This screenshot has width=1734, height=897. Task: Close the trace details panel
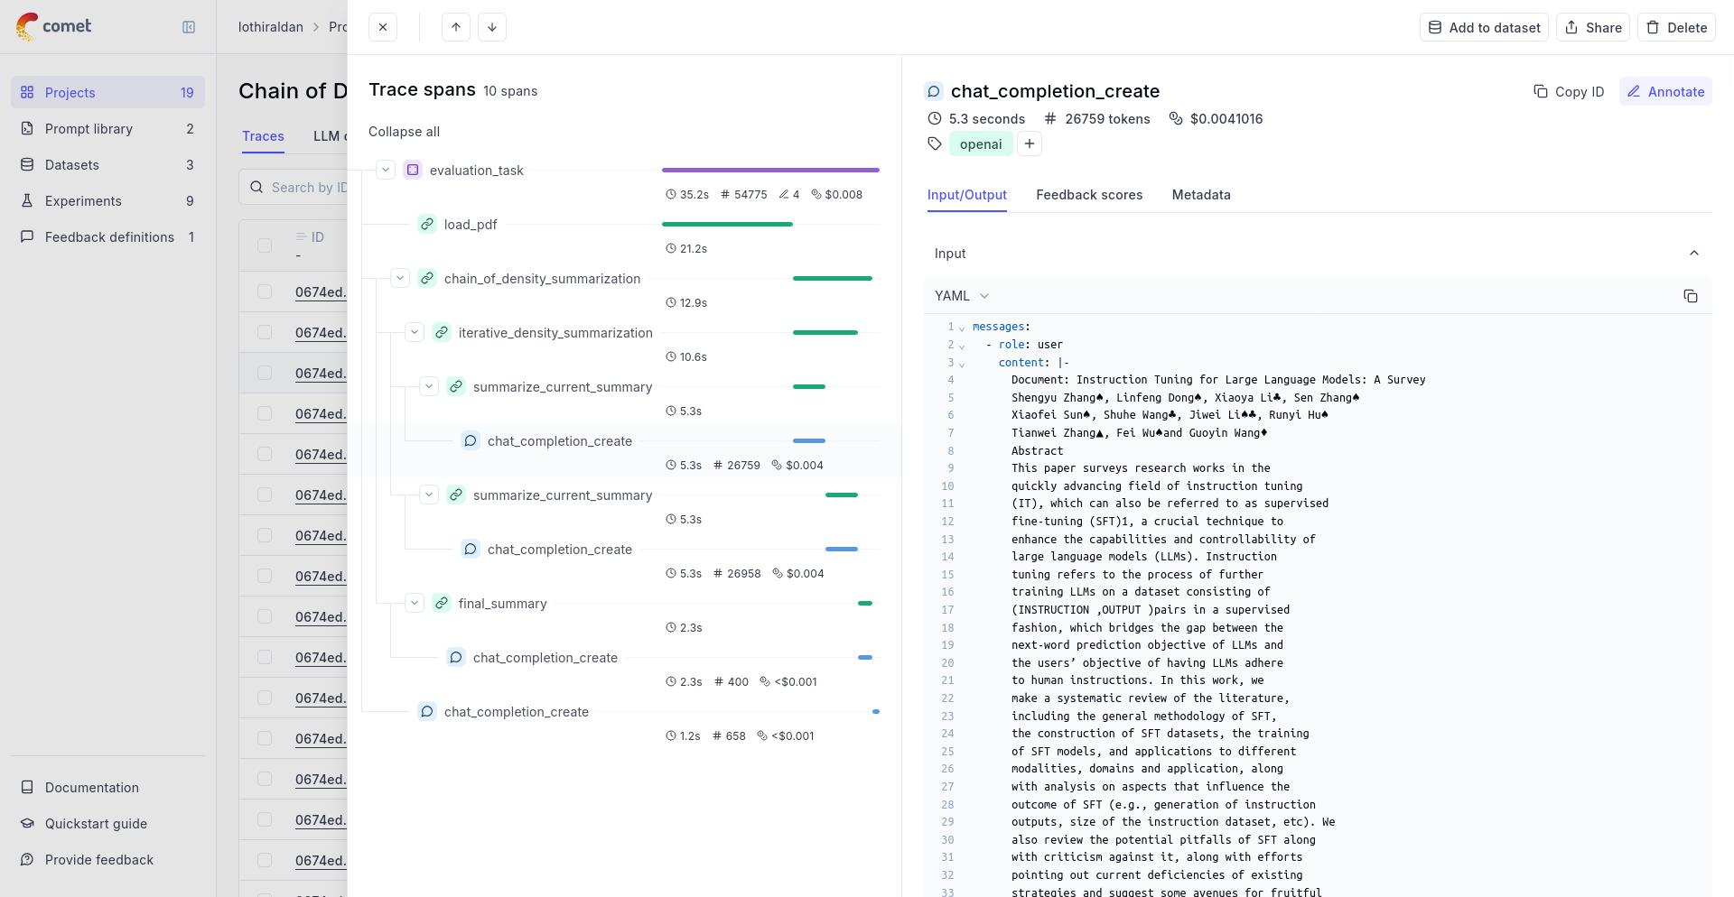click(382, 27)
